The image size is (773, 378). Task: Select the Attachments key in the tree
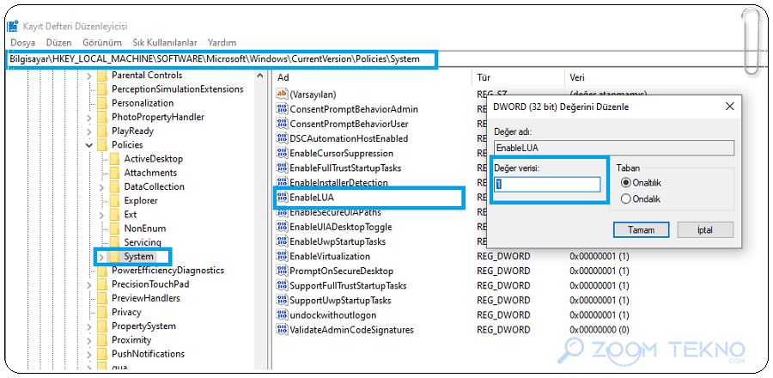pos(150,173)
